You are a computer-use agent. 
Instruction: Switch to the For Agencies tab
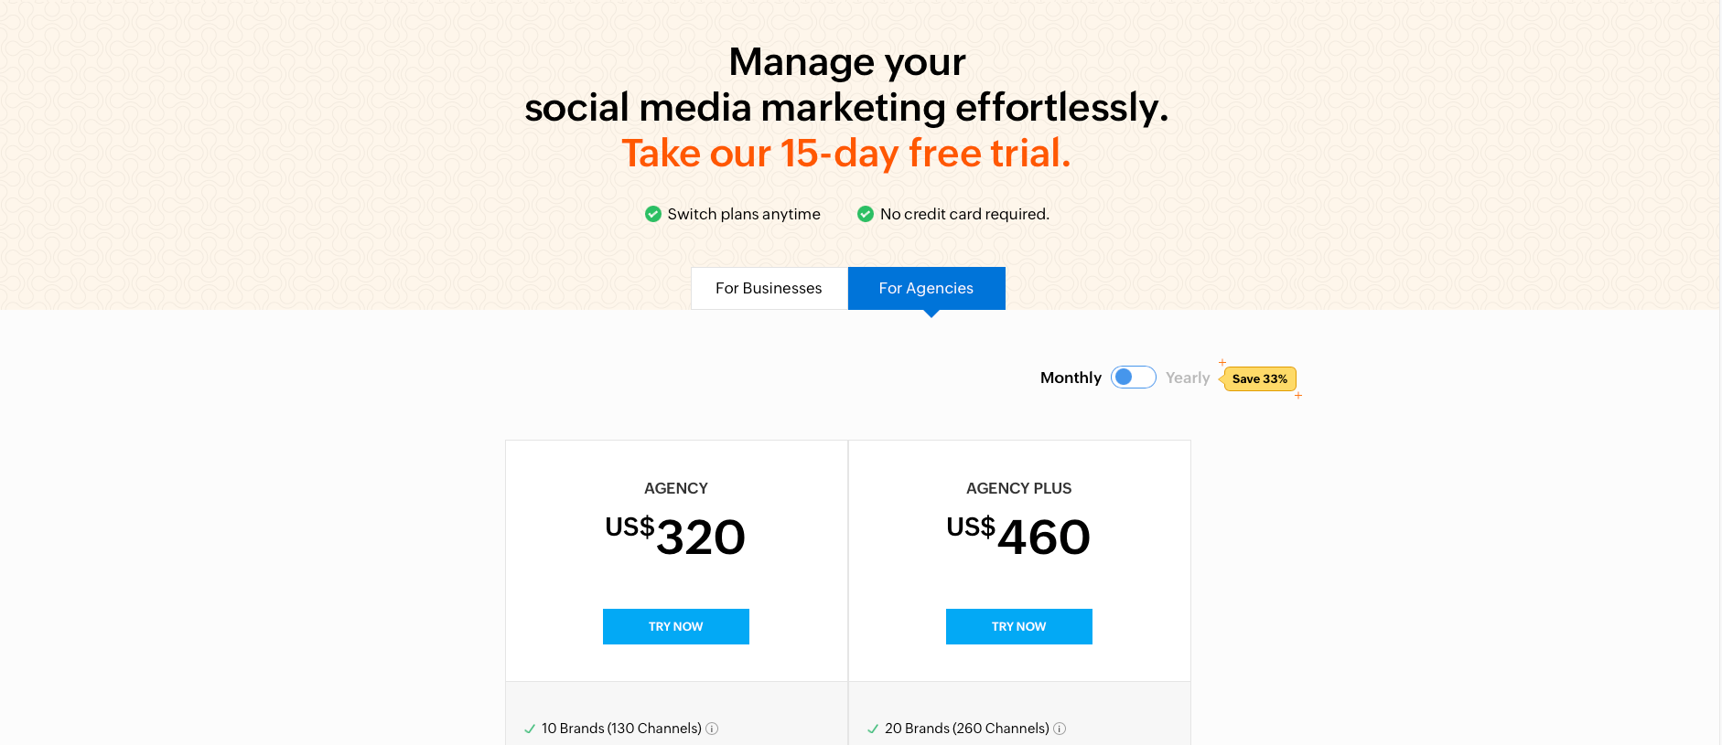coord(927,288)
